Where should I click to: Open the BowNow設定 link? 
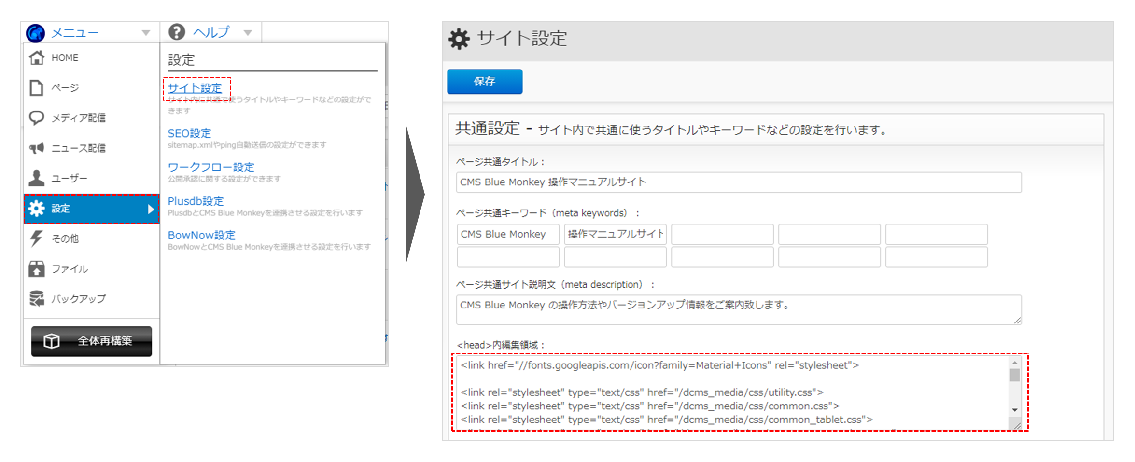201,235
